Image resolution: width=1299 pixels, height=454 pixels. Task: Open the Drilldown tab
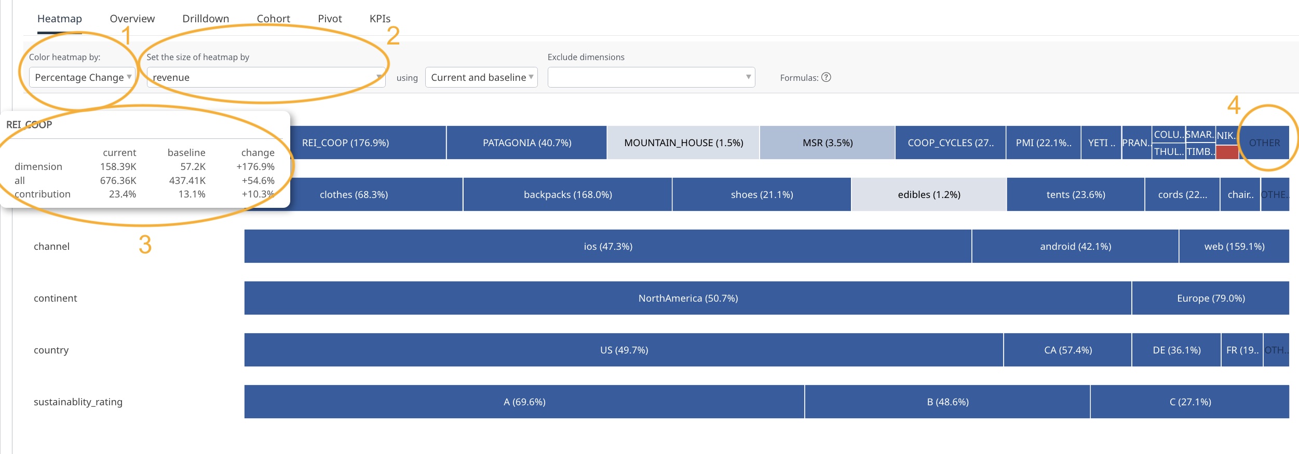pyautogui.click(x=206, y=19)
